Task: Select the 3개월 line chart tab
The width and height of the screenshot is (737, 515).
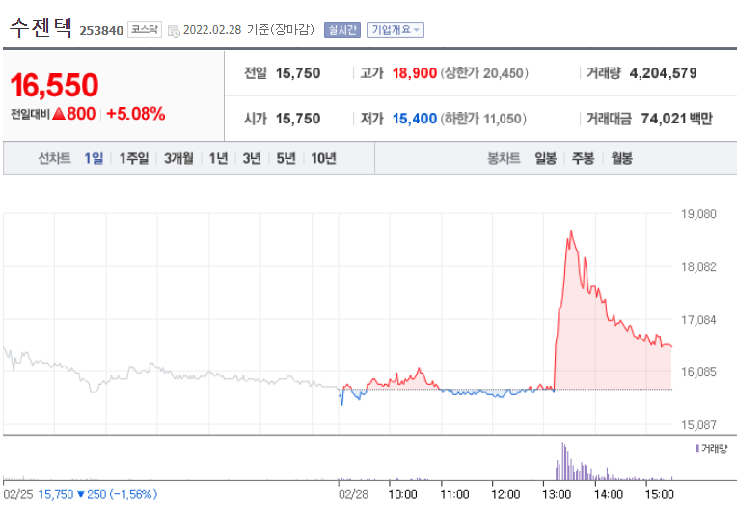Action: 178,158
